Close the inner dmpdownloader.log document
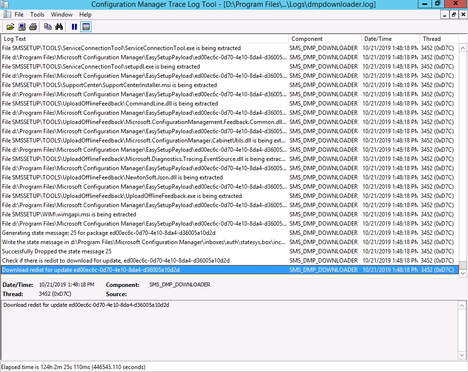The height and width of the screenshot is (372, 468). [463, 14]
